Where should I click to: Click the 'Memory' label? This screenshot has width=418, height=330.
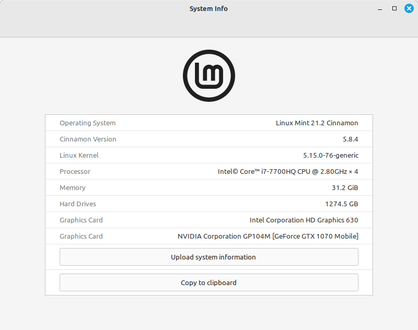click(x=73, y=188)
